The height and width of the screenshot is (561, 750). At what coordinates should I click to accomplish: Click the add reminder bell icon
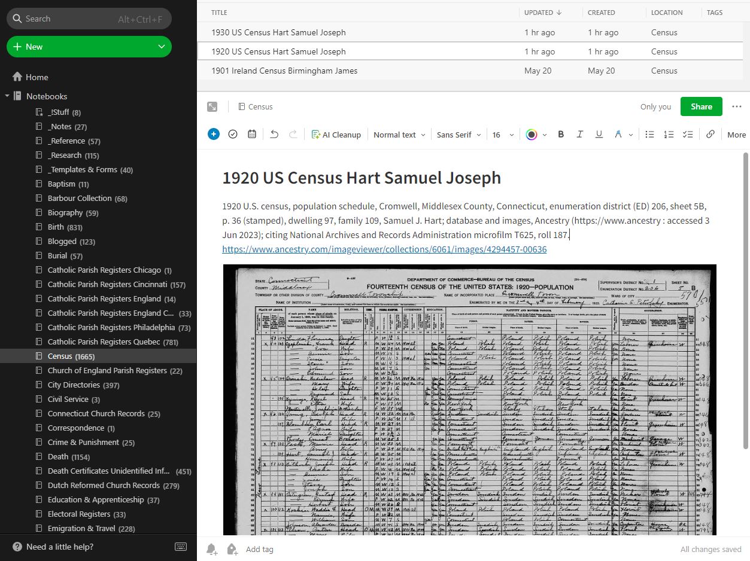point(211,549)
